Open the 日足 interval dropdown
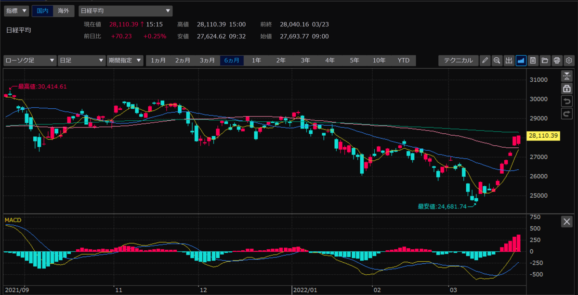Viewport: 578px width, 295px height. coord(81,61)
